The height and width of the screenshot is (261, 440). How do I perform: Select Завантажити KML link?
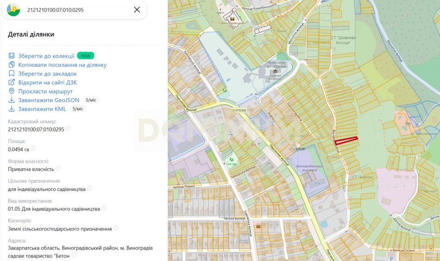(42, 109)
